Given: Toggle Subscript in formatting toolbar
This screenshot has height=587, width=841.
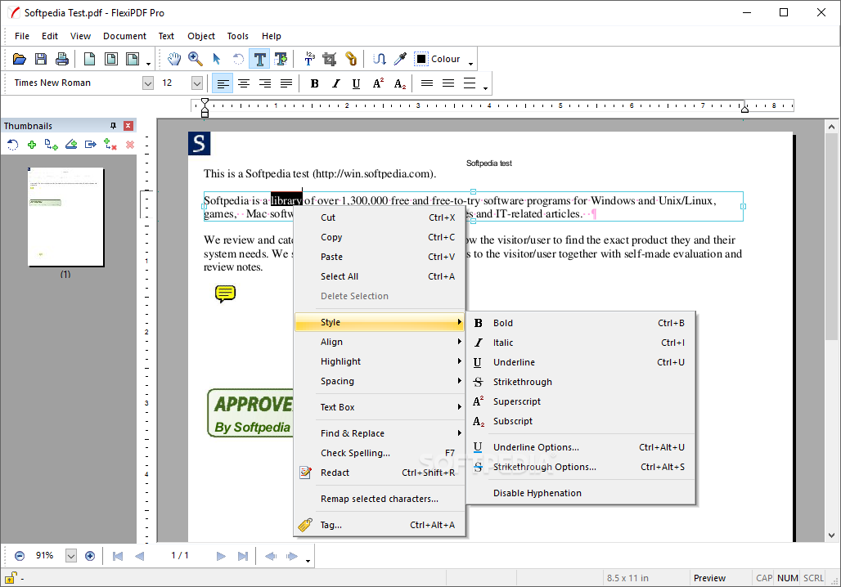Looking at the screenshot, I should pos(399,83).
